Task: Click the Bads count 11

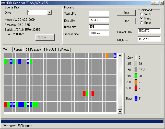Action: coord(140,98)
